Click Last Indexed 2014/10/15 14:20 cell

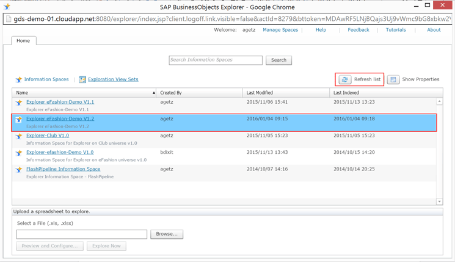(354, 152)
